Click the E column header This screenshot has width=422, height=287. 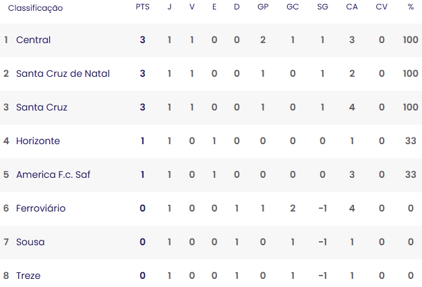click(x=214, y=7)
